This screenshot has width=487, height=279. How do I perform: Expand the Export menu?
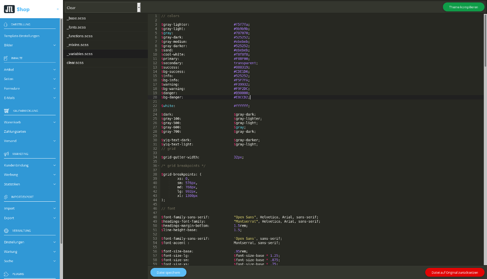click(x=55, y=218)
